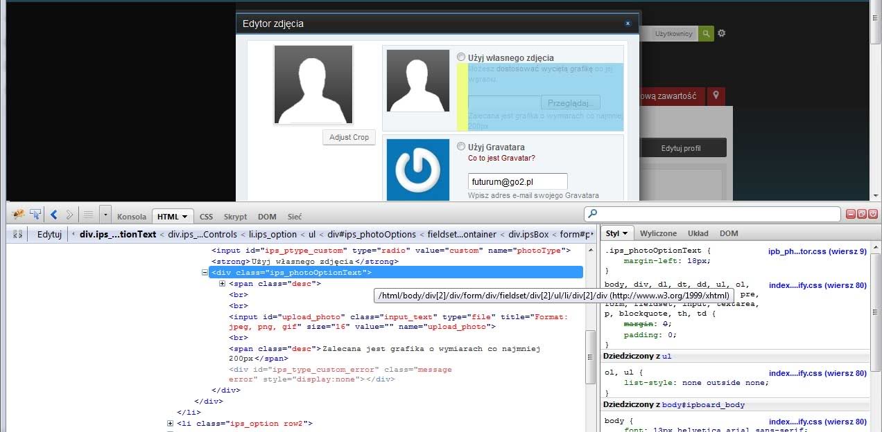Activate the inspect element pointer tool
This screenshot has height=432, width=882.
pos(35,215)
